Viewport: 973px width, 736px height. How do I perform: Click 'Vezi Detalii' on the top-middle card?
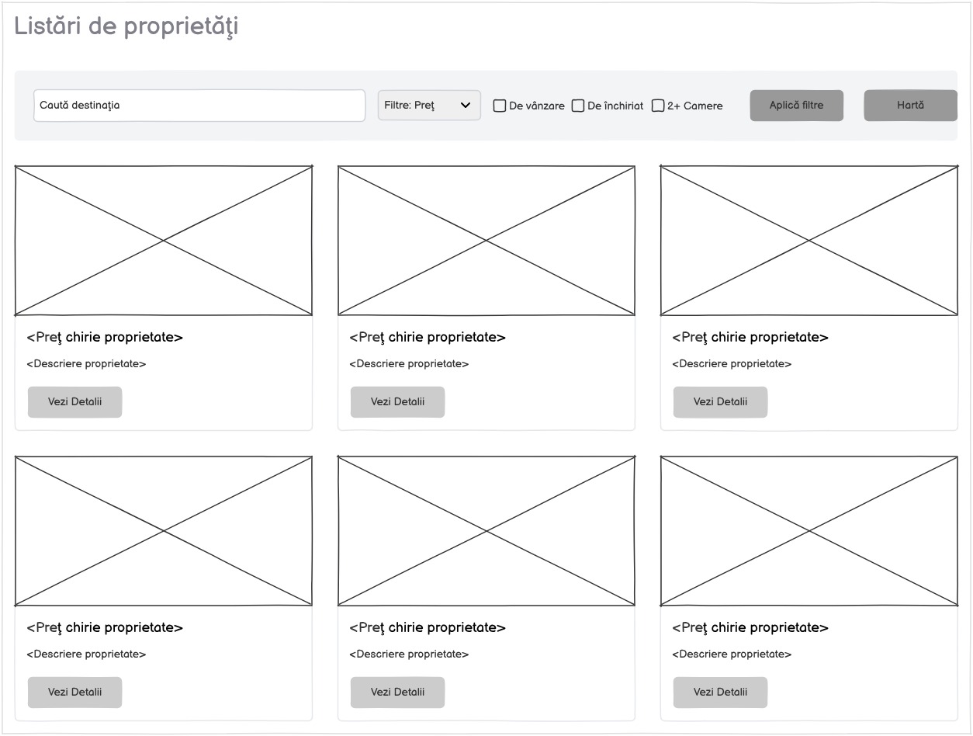tap(397, 402)
